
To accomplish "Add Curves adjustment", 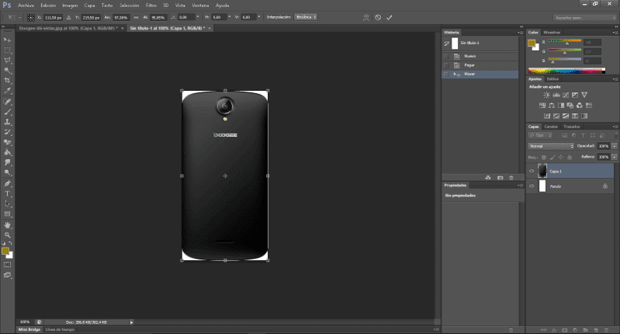I will click(x=566, y=95).
